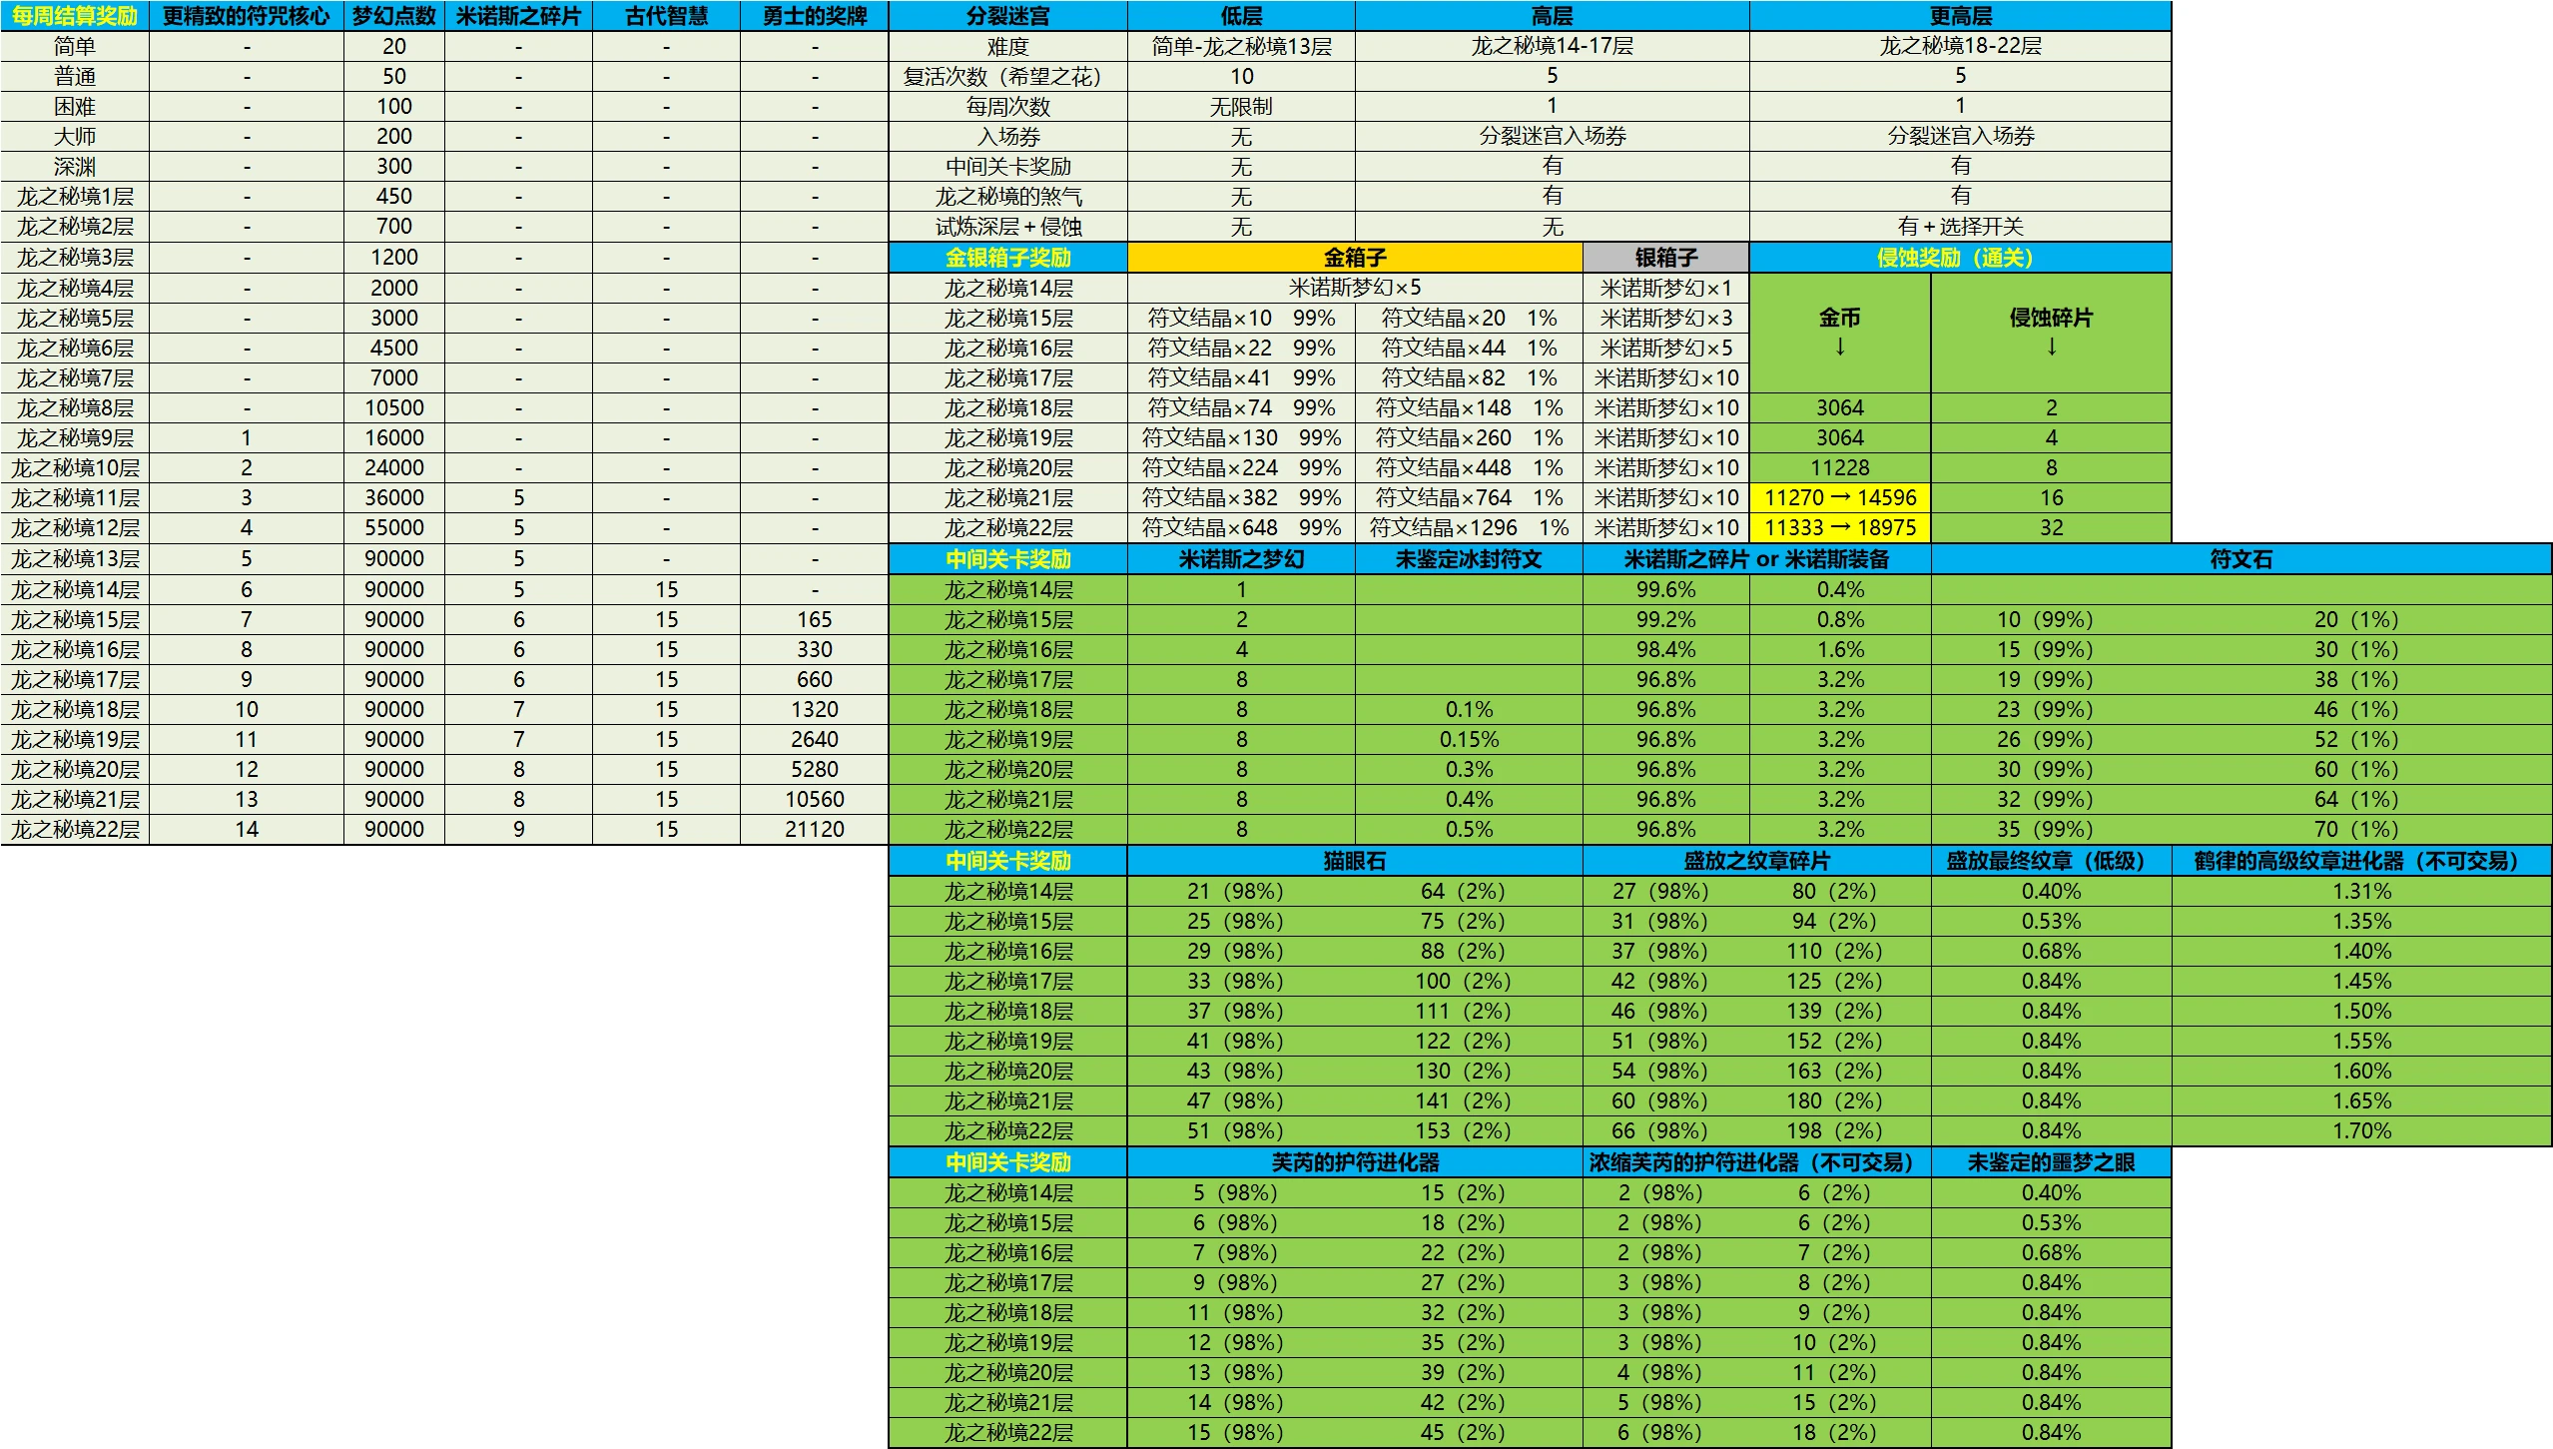The width and height of the screenshot is (2553, 1449).
Task: Click the 符文石 header cell
Action: pos(2240,559)
